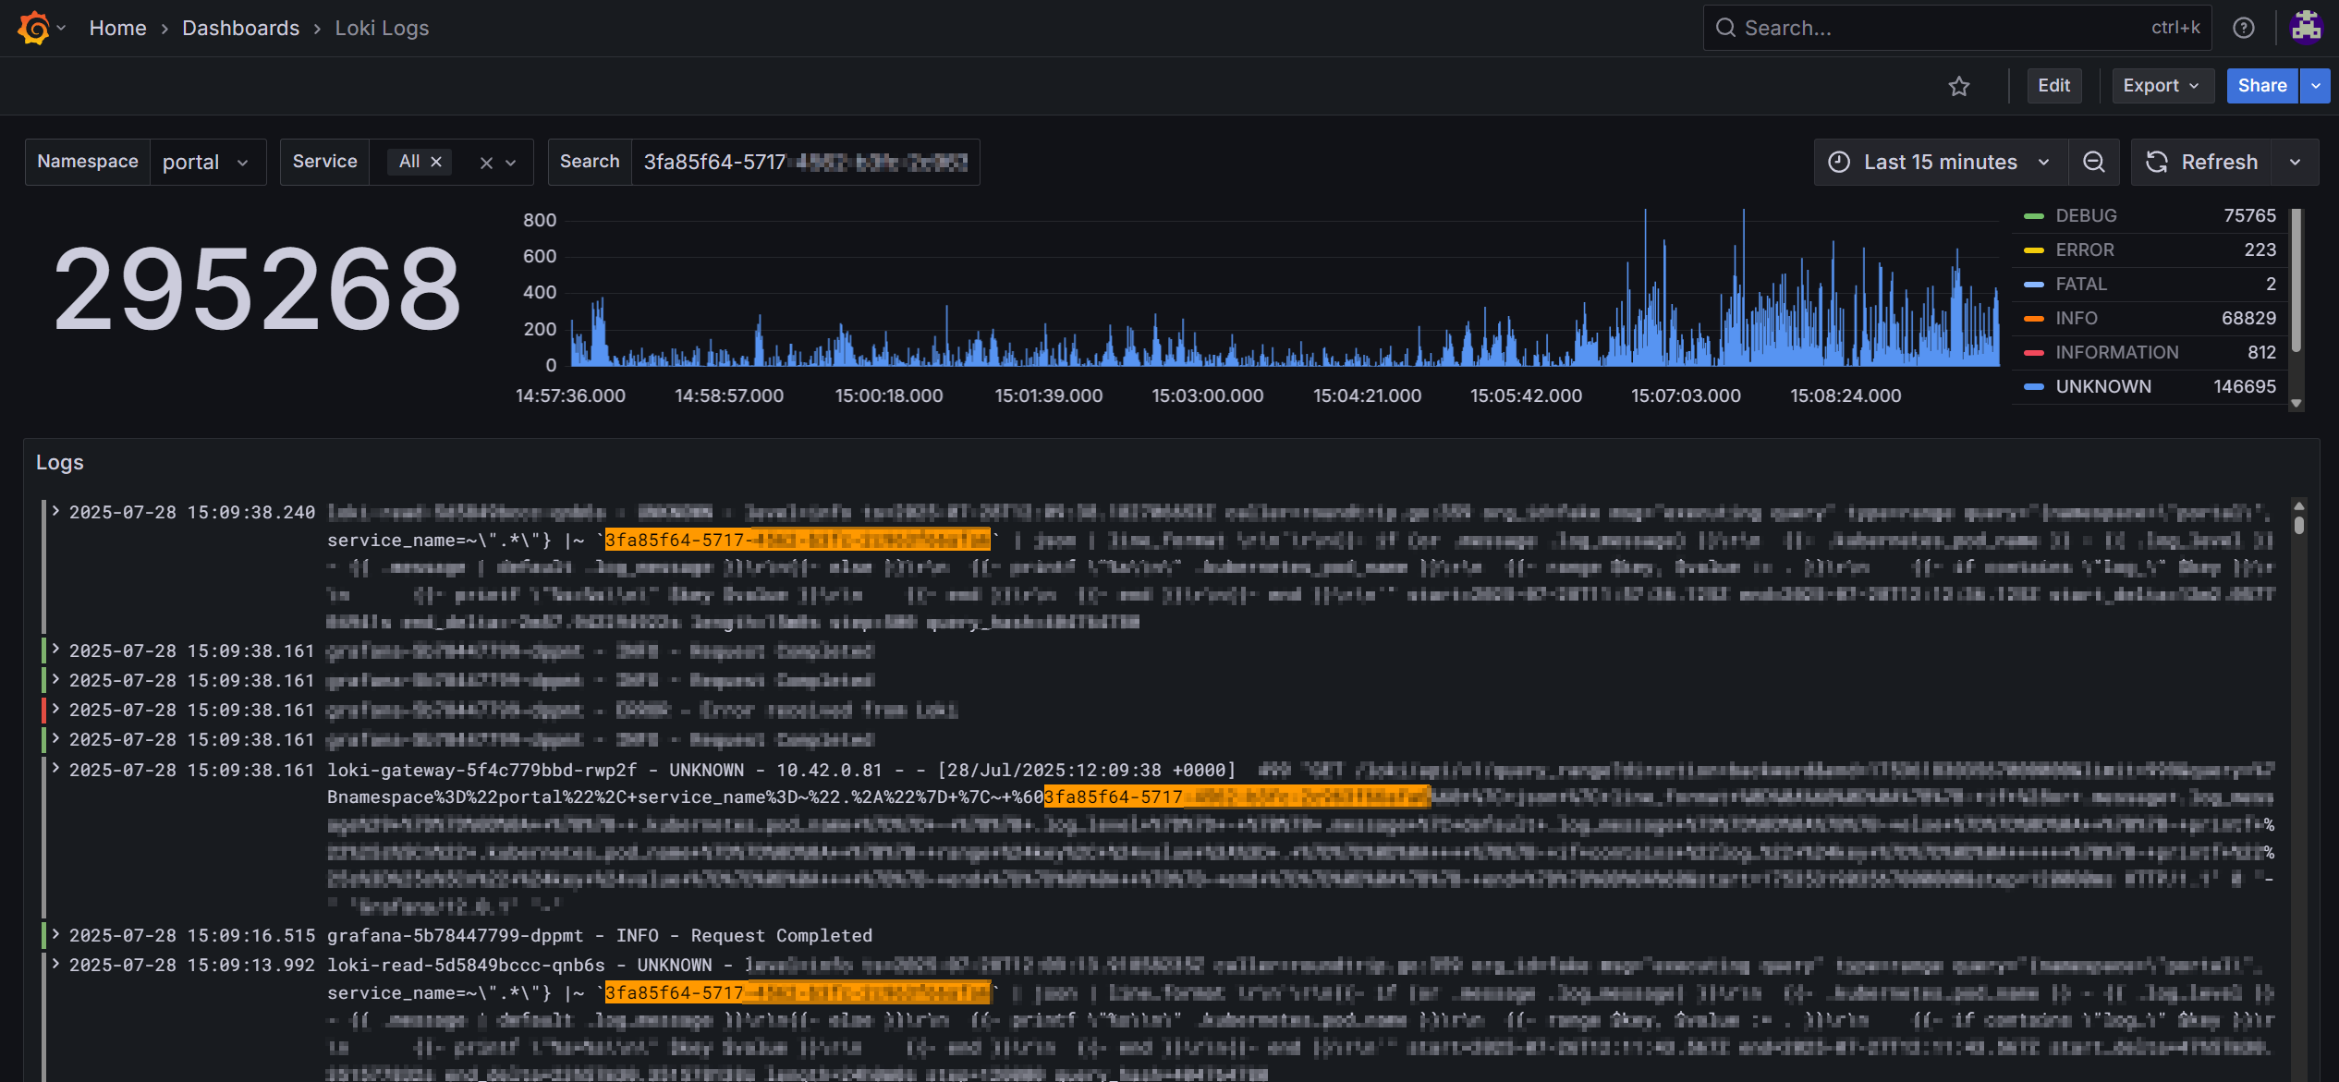Screen dimensions: 2339x1082
Task: Open the Export dropdown
Action: point(2162,86)
